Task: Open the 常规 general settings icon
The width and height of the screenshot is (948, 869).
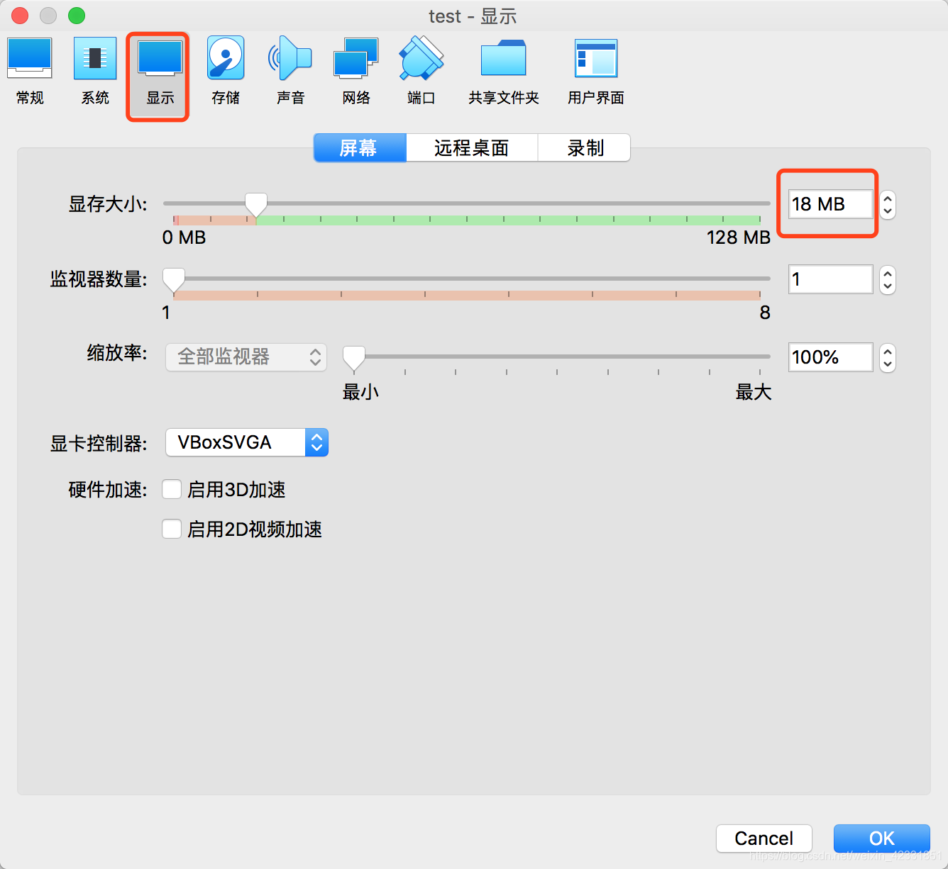Action: coord(30,71)
